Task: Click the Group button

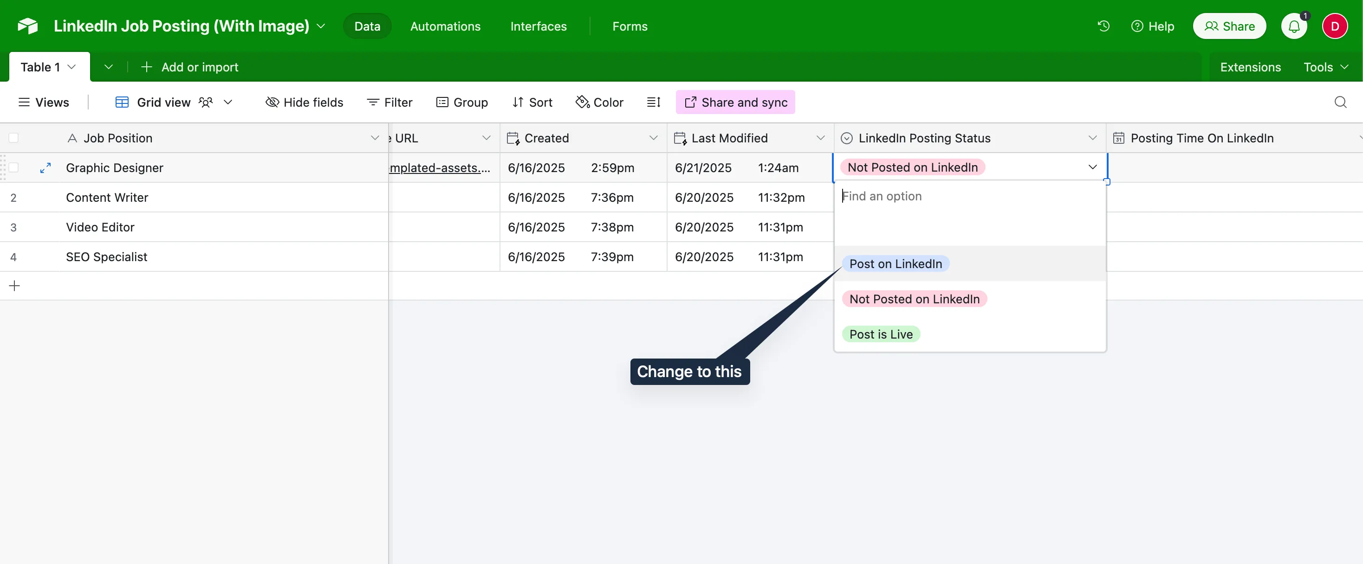Action: (x=462, y=102)
